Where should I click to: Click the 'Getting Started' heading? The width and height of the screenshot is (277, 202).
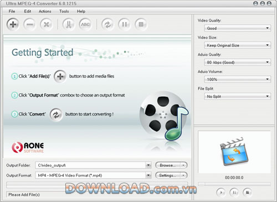click(x=43, y=53)
